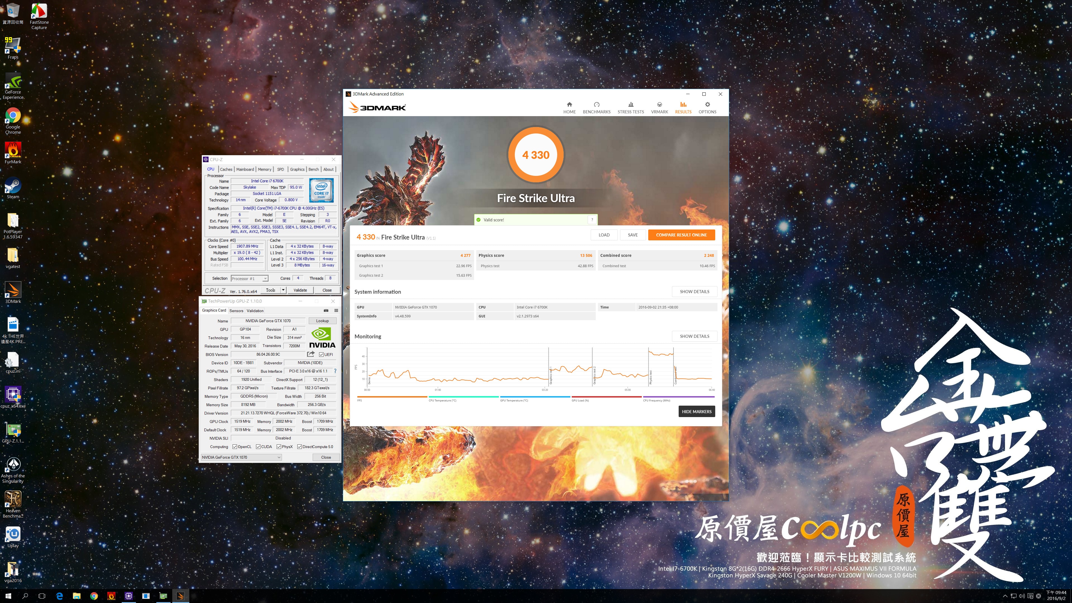Open the GPU selection dropdown in GPU-Z
1072x603 pixels.
(241, 457)
